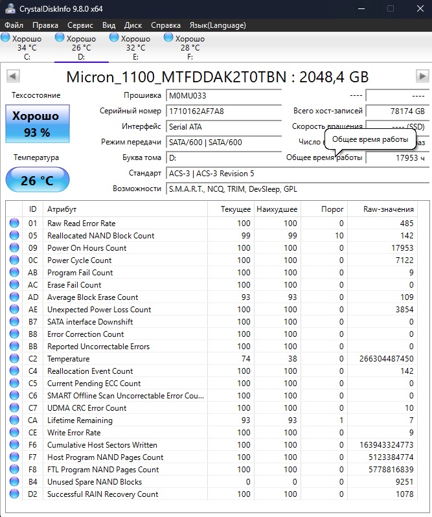Image resolution: width=432 pixels, height=517 pixels.
Task: Select drive F: tab at 28 °C
Action: (x=190, y=47)
